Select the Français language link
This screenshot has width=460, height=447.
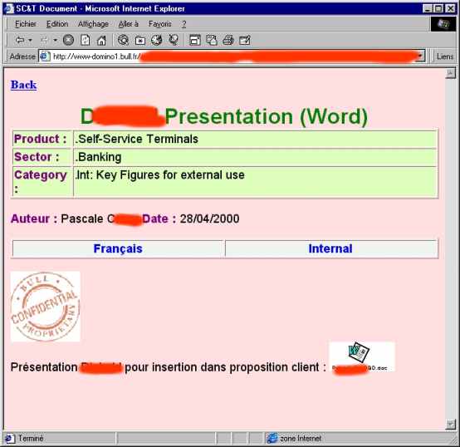tap(118, 248)
